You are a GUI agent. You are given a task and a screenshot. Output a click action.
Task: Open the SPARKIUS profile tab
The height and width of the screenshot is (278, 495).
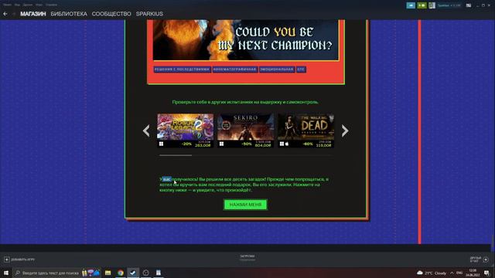pyautogui.click(x=149, y=14)
